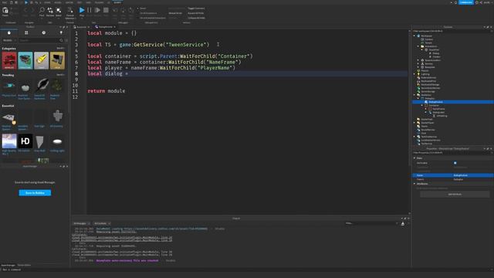Click the Pause button in ribbon
This screenshot has height=278, width=494.
click(90, 10)
